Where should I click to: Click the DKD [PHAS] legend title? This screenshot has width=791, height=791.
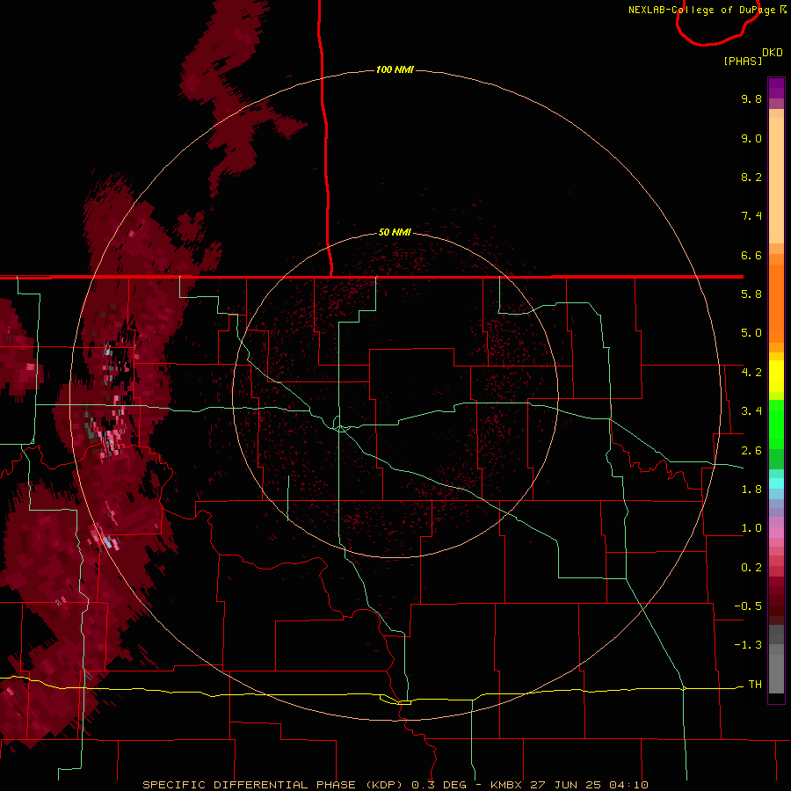tap(752, 56)
